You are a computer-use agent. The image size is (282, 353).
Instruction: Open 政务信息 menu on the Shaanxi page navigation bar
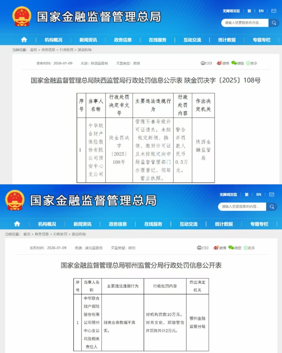(x=123, y=40)
